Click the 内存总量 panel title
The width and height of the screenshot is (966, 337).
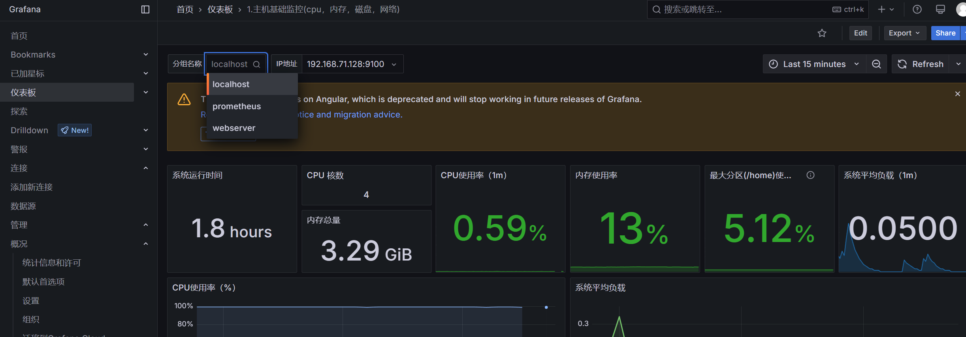(x=324, y=220)
